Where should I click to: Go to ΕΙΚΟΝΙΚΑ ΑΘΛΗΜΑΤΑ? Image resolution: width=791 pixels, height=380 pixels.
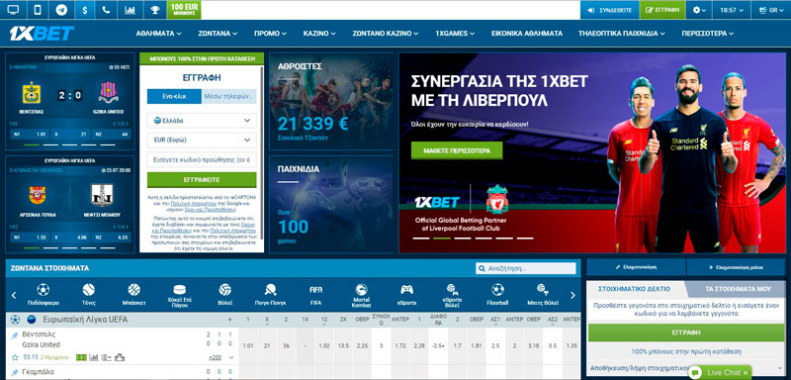pos(527,34)
